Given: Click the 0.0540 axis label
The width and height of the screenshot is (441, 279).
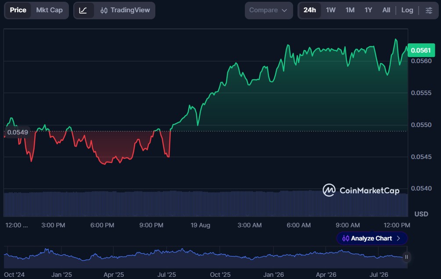Looking at the screenshot, I should pyautogui.click(x=421, y=188).
